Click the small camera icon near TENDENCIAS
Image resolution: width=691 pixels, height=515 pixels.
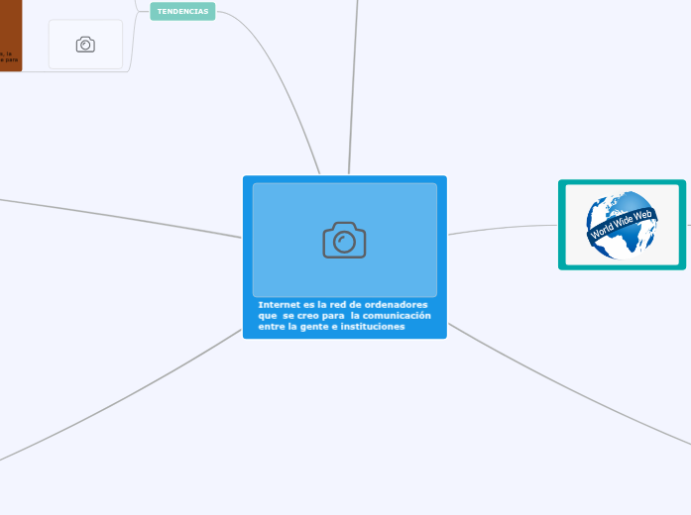pyautogui.click(x=85, y=45)
